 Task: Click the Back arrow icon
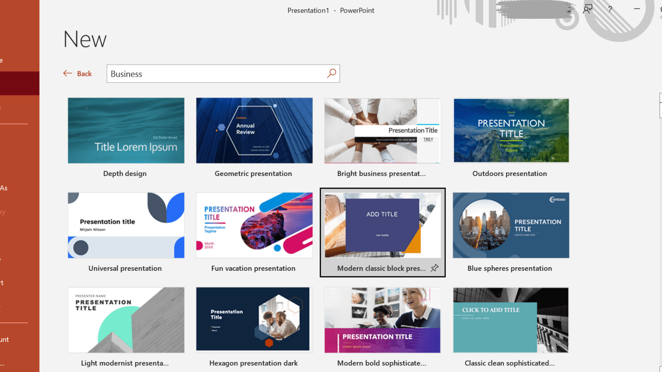[x=68, y=73]
